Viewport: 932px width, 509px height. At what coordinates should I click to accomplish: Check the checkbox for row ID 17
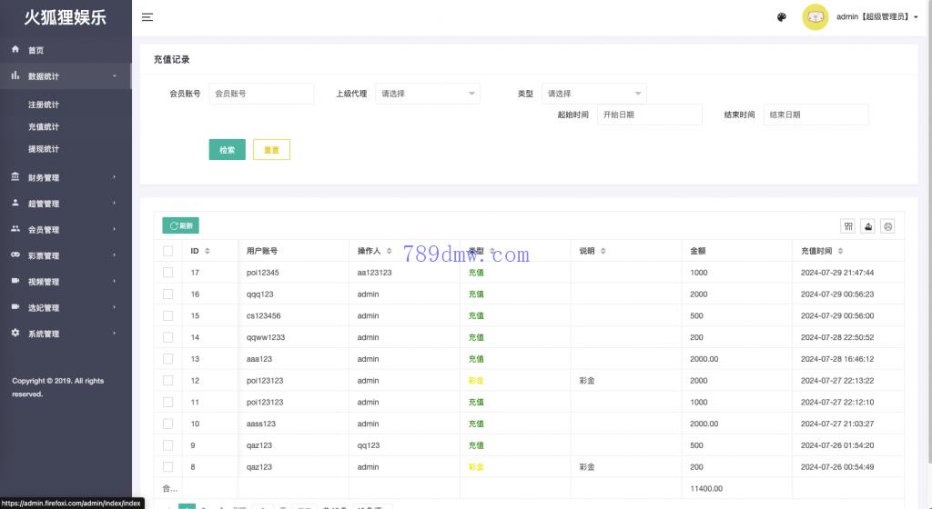tap(167, 273)
